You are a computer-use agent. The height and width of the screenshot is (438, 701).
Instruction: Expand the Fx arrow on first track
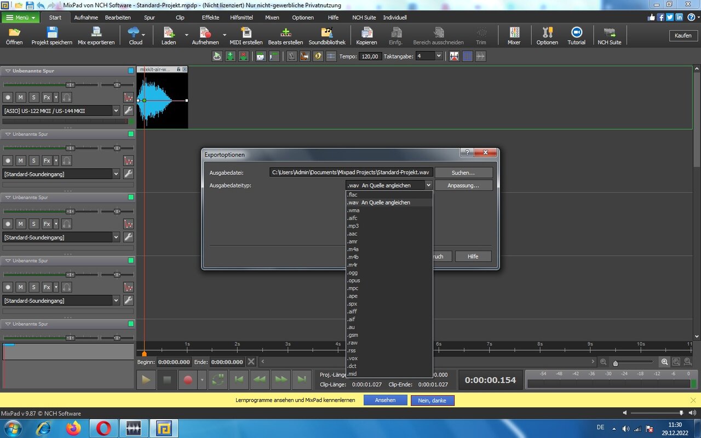pyautogui.click(x=56, y=97)
